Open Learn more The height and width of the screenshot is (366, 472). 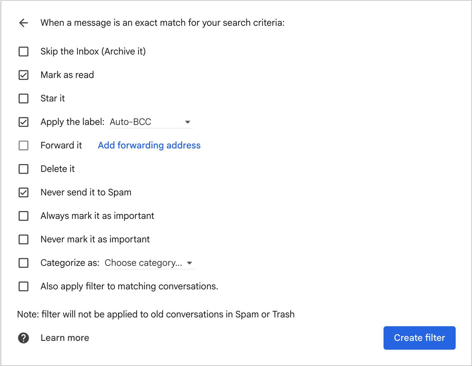(64, 338)
